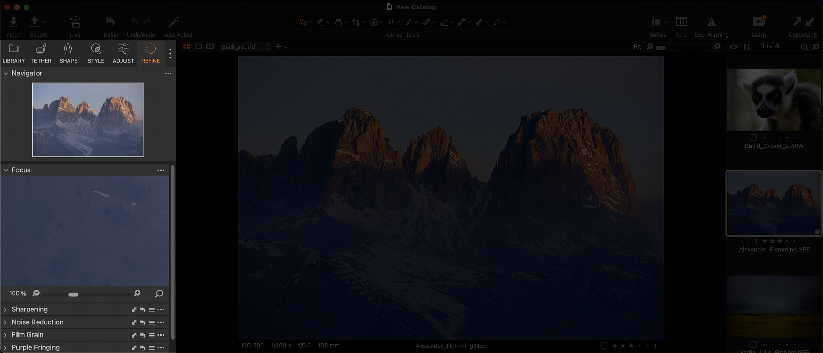This screenshot has width=823, height=353.
Task: Select the Heal bandage tool
Action: click(x=426, y=22)
